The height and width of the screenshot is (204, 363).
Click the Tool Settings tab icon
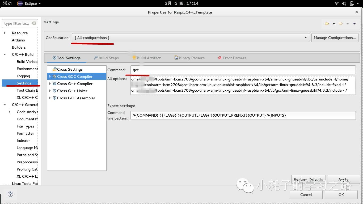tap(54, 58)
